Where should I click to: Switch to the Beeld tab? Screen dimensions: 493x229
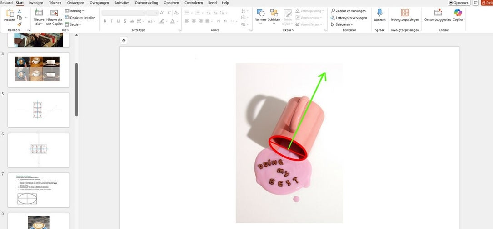[x=212, y=3]
